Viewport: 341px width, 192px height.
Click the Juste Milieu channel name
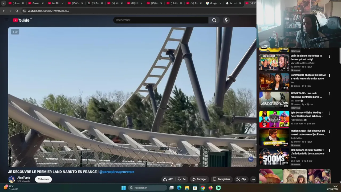[x=297, y=138]
